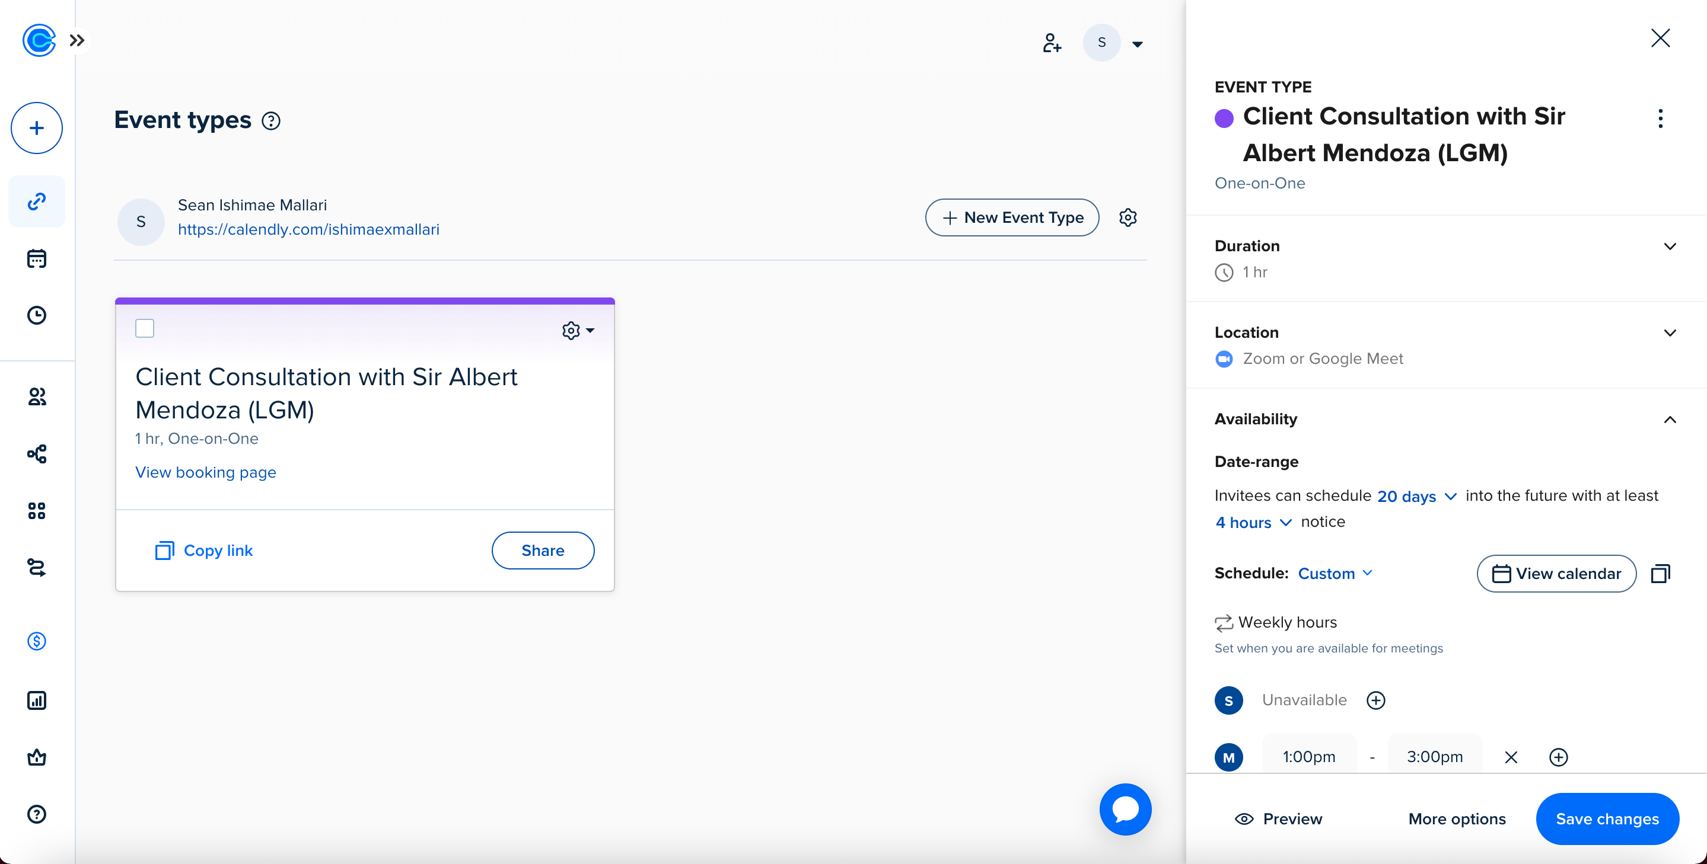The height and width of the screenshot is (864, 1707).
Task: Open the blue chat support bubble
Action: (1125, 809)
